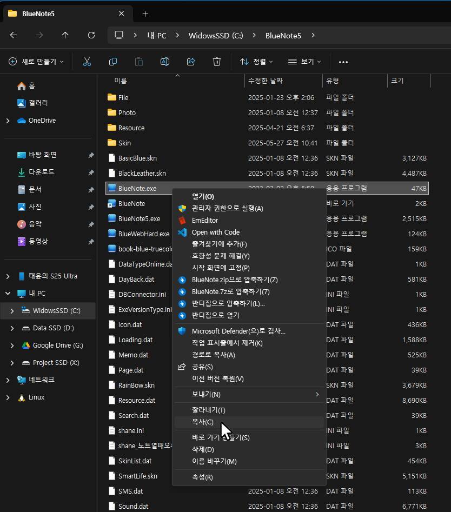
Task: Click 속성(R) in the context menu
Action: click(x=249, y=477)
